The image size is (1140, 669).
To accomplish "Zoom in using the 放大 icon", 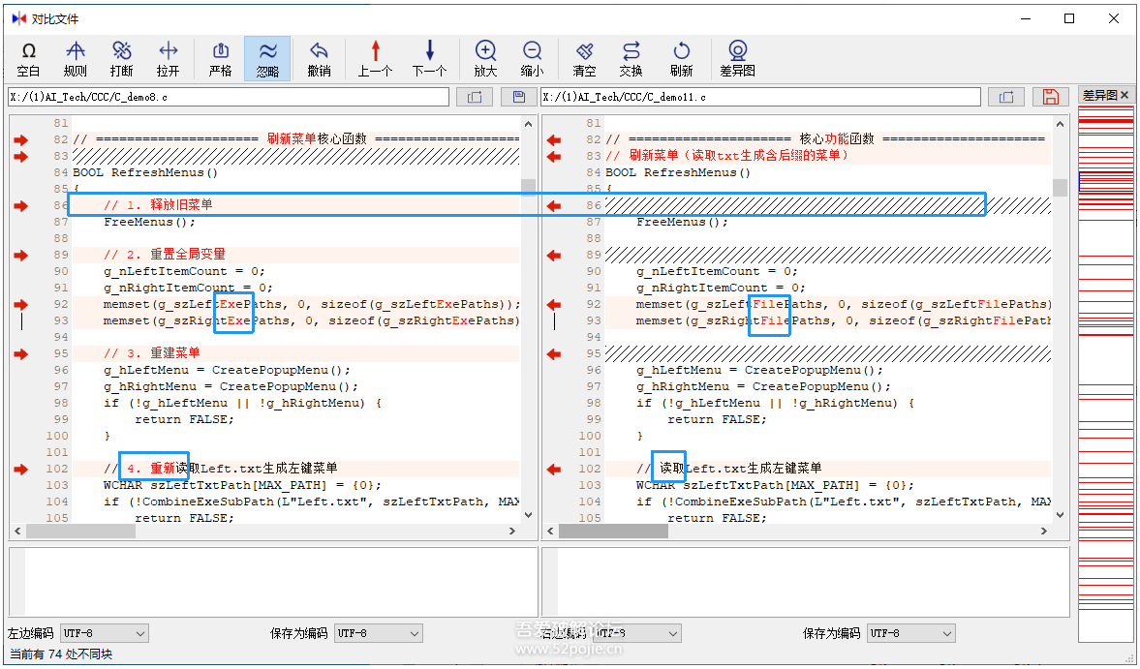I will point(485,56).
